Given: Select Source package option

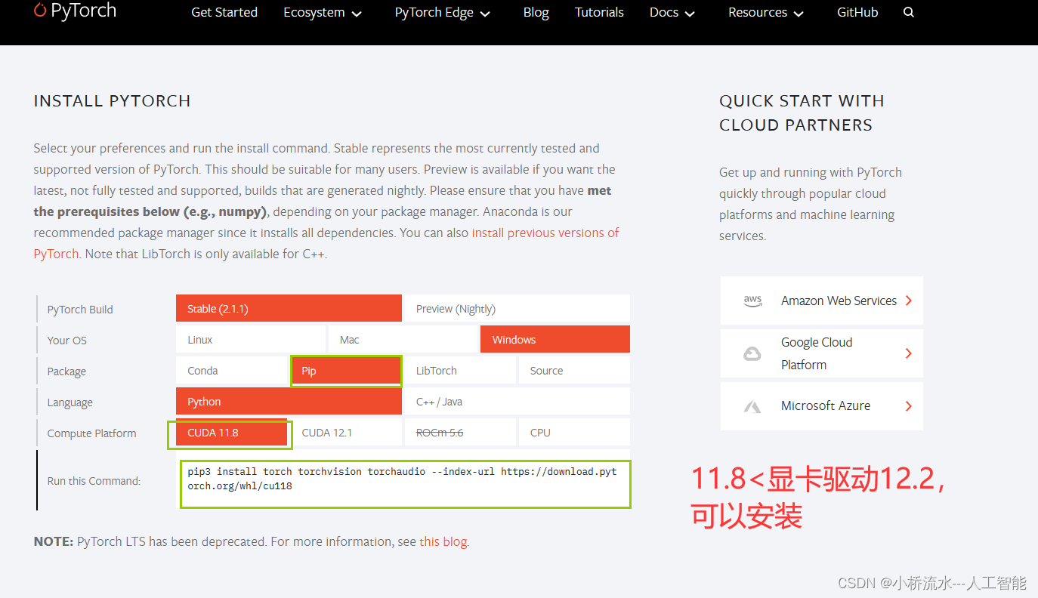Looking at the screenshot, I should (574, 371).
